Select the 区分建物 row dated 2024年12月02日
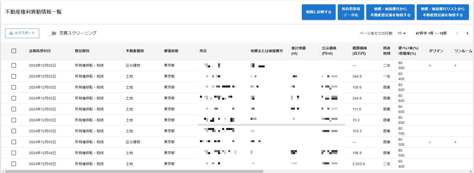 pos(14,65)
